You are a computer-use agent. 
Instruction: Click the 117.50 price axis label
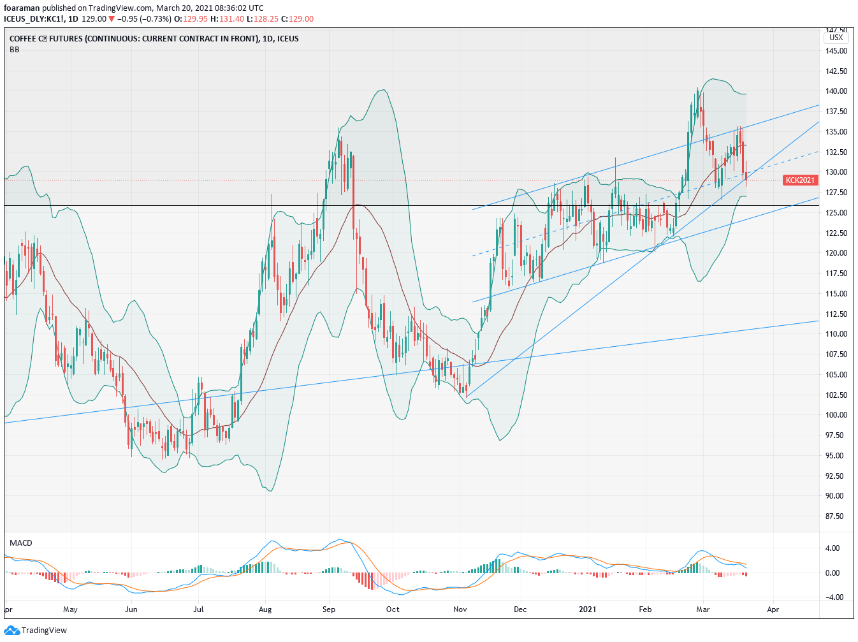click(x=836, y=274)
